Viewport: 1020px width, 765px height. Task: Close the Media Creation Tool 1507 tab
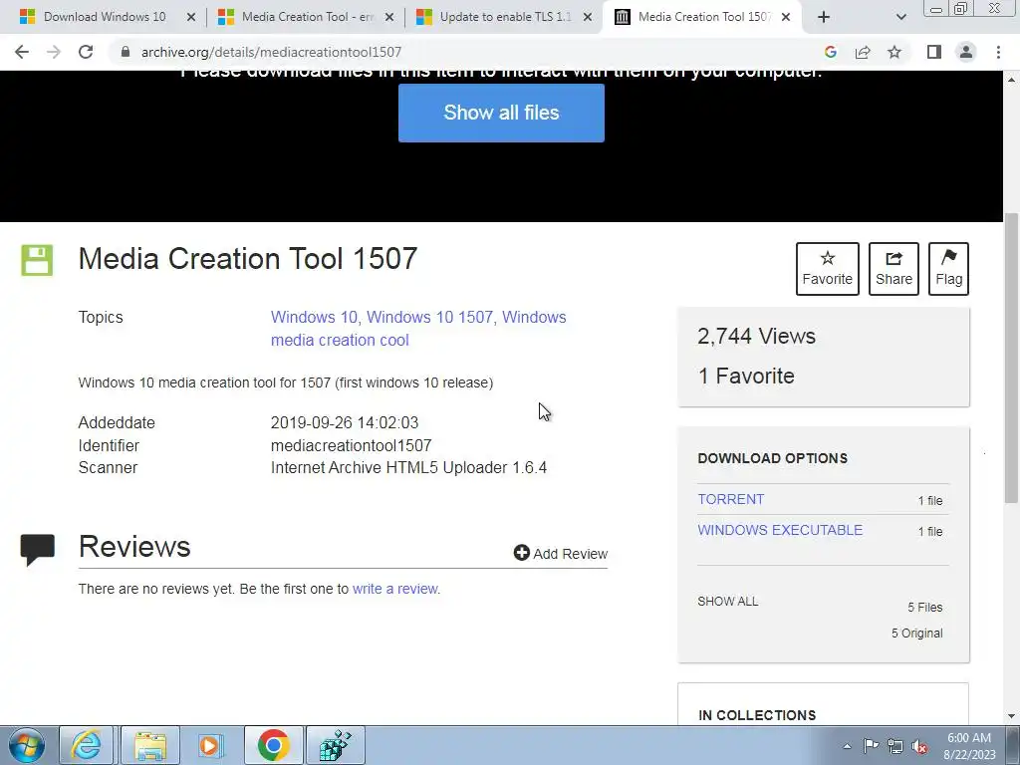(786, 17)
